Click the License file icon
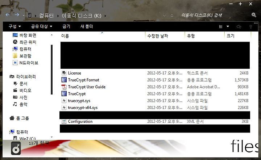Screen dimensions: 261x160 (x=64, y=73)
